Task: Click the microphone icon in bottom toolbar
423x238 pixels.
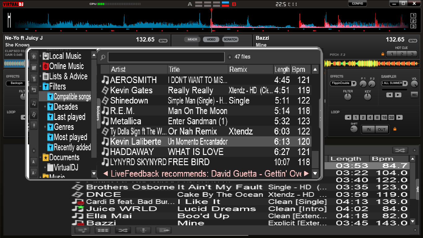Action: (x=143, y=230)
